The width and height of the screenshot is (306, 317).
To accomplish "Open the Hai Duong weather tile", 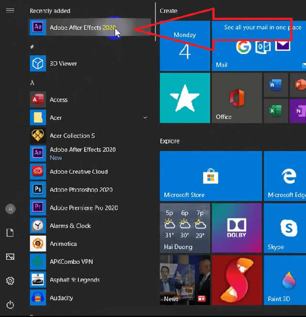I will [x=185, y=228].
